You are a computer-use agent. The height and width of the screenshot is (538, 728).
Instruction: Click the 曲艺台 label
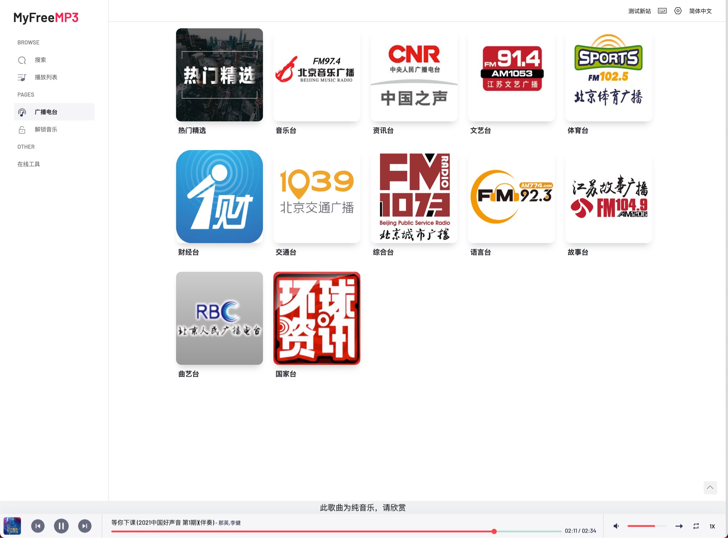[x=188, y=374]
